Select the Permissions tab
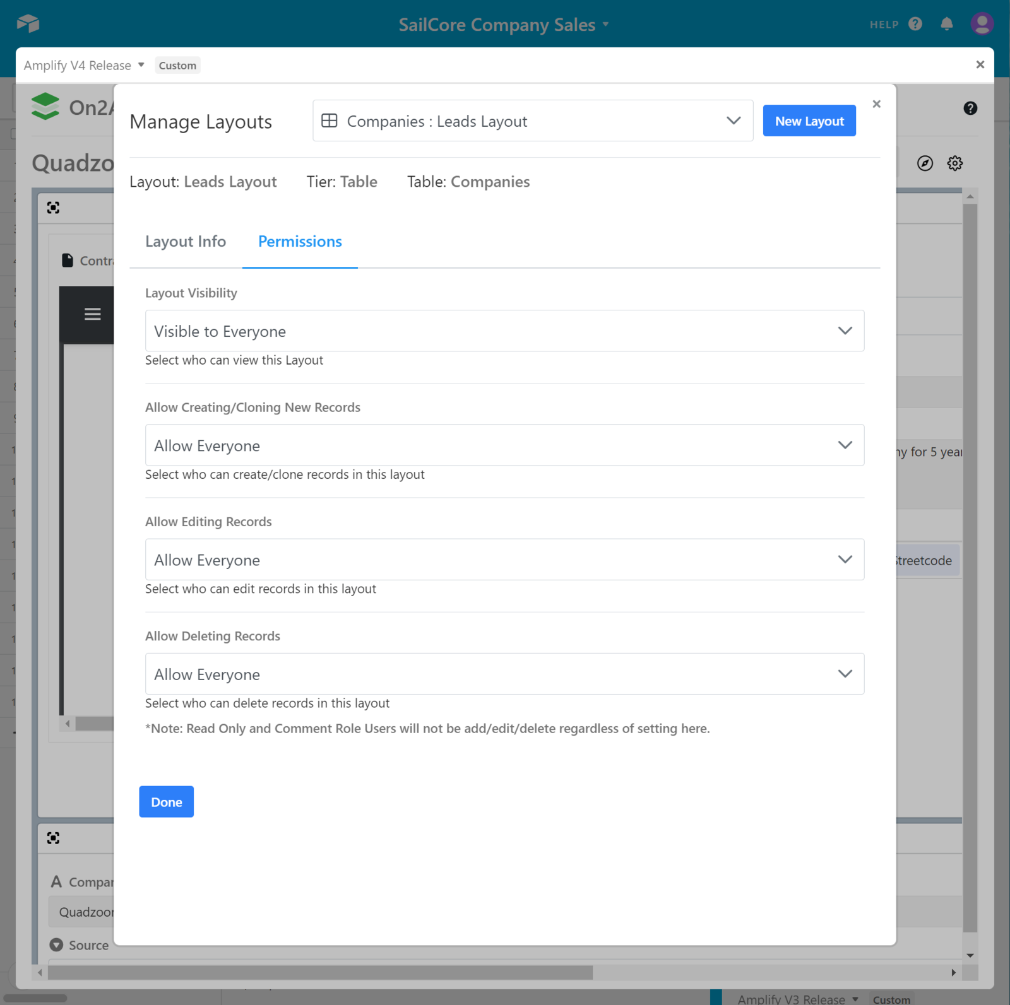The height and width of the screenshot is (1005, 1010). [300, 242]
